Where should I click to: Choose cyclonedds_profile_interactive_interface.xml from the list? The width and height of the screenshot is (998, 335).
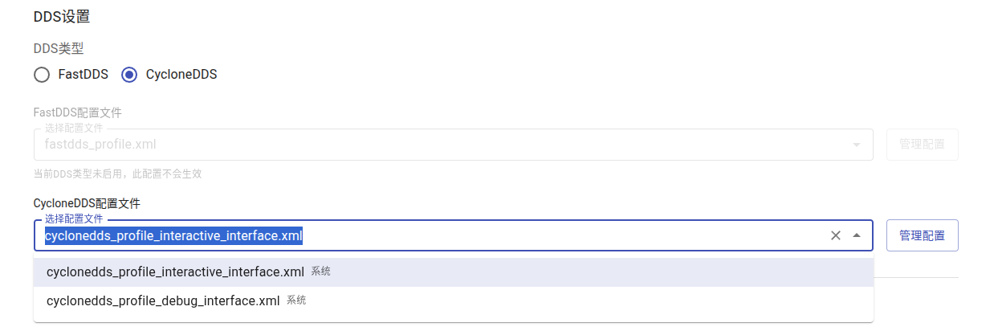point(175,272)
